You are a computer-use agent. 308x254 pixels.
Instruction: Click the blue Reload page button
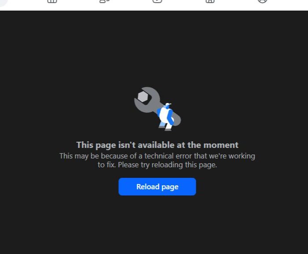click(157, 187)
